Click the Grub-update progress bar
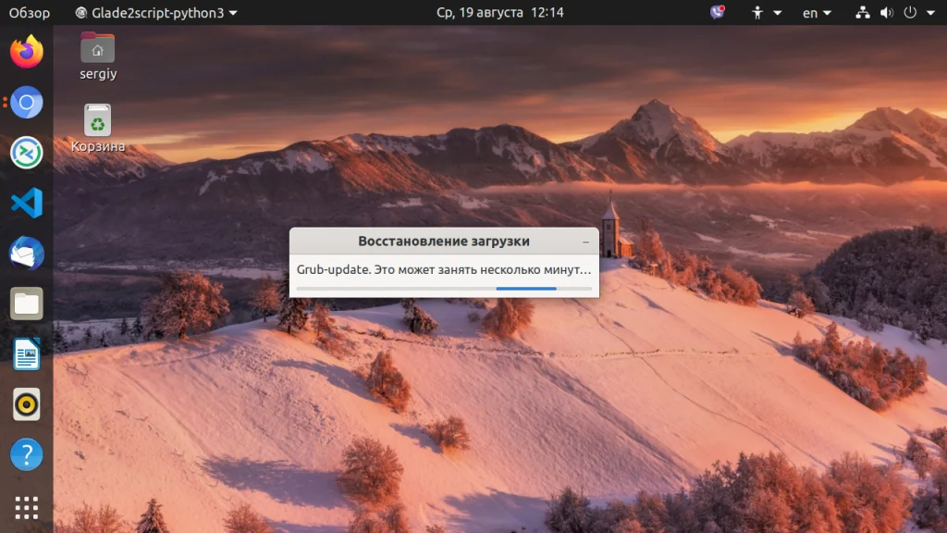 pyautogui.click(x=444, y=289)
